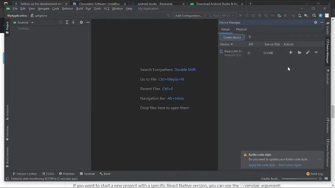
Task: Open Pixel 2 API 31 folder on disk
Action: [x=299, y=52]
